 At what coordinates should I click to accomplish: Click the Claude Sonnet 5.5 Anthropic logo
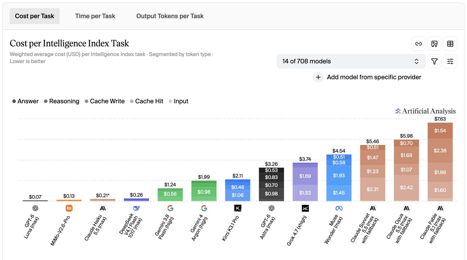click(x=373, y=208)
